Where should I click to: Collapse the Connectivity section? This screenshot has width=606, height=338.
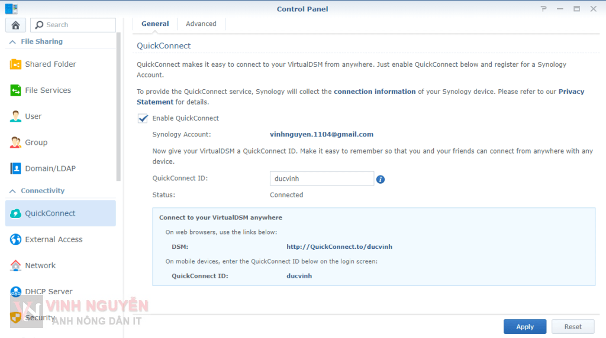[12, 191]
